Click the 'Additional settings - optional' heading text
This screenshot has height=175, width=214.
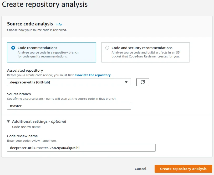[x=39, y=121]
